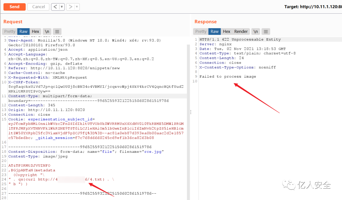Click the Server: nginx response line

point(216,44)
